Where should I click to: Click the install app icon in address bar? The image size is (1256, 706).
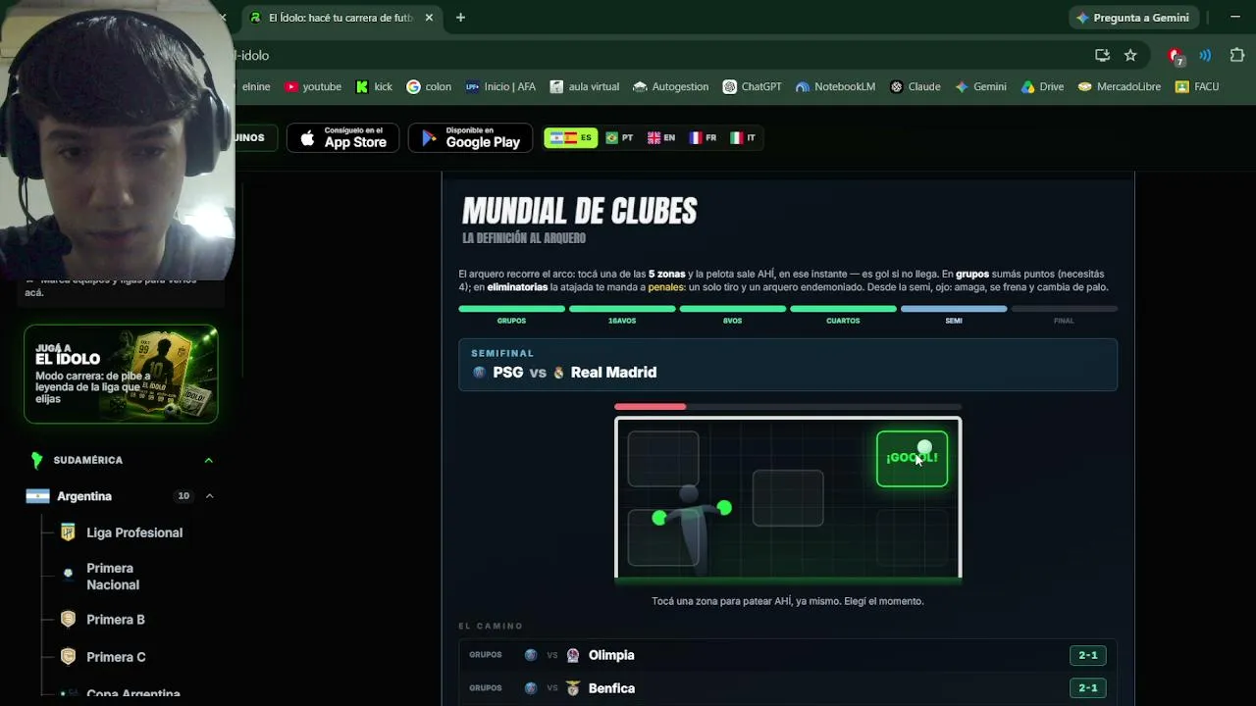1102,55
